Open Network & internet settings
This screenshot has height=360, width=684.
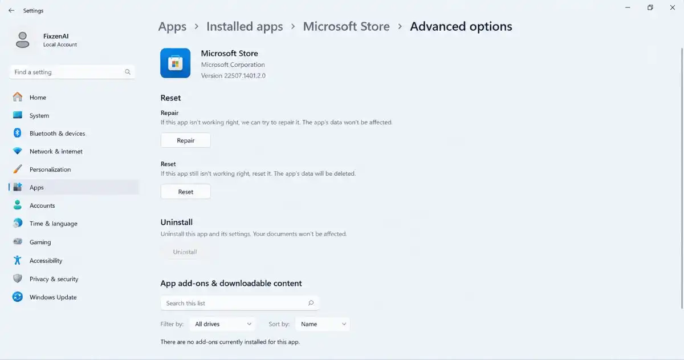click(x=74, y=151)
